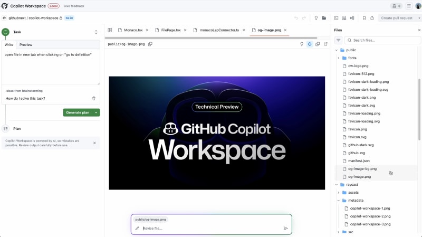Switch to the Preview tab
This screenshot has width=422, height=237.
(26, 45)
